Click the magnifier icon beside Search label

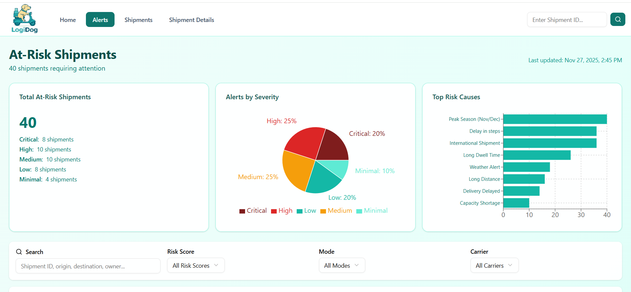coord(19,252)
